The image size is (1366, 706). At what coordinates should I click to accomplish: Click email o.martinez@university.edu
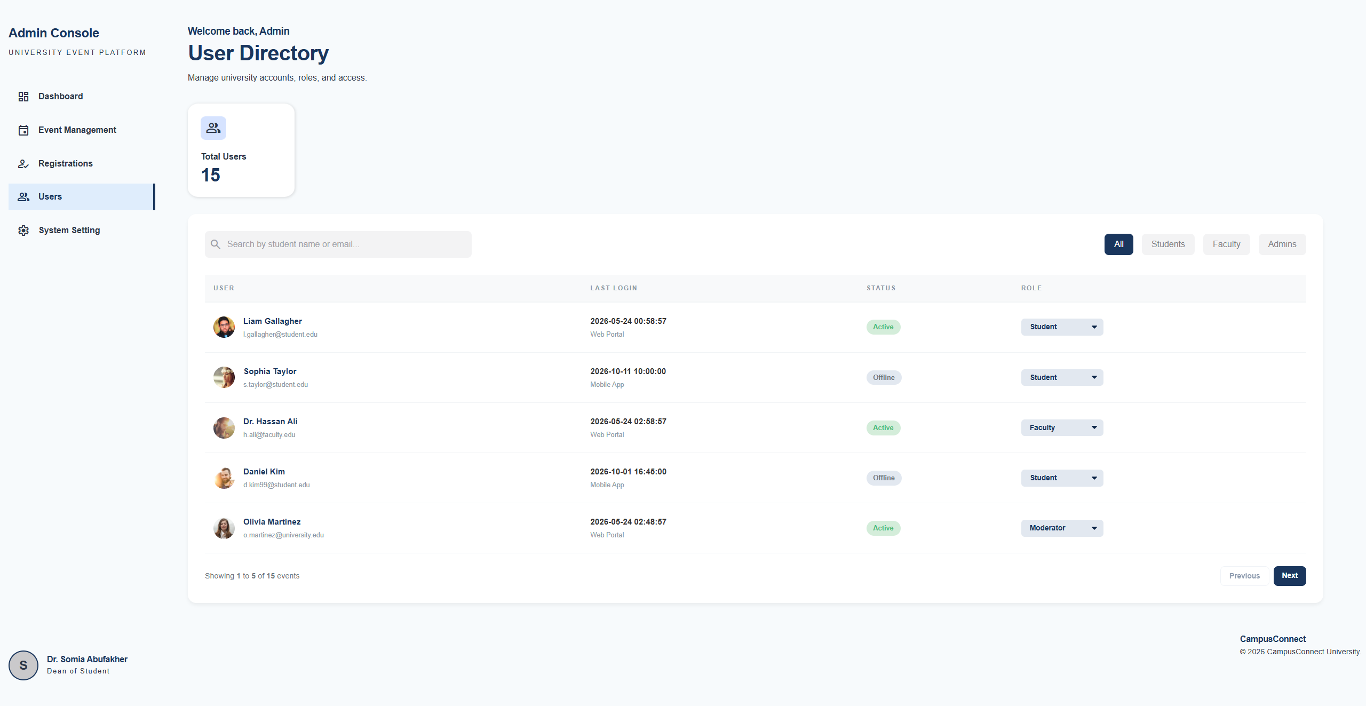[x=284, y=535]
